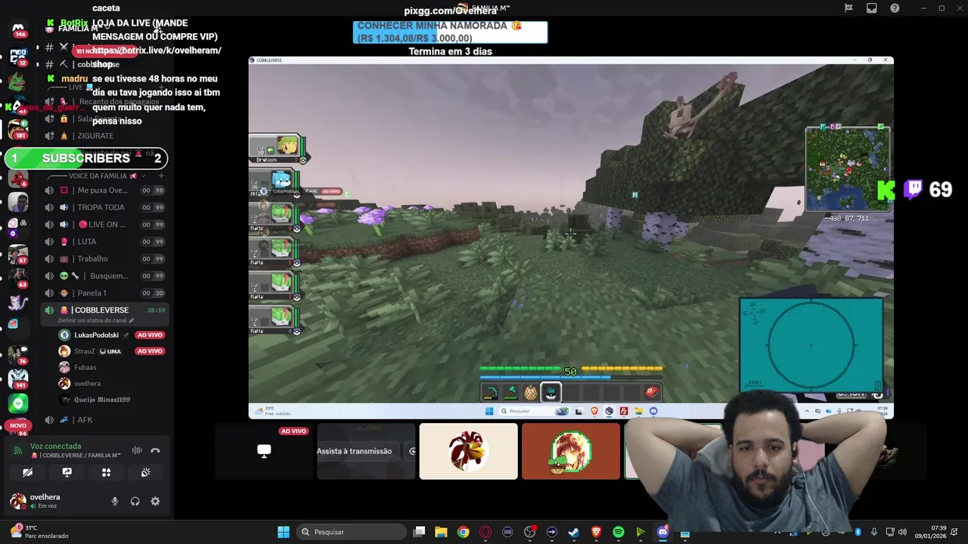Open Google Chrome from the taskbar
968x544 pixels.
pyautogui.click(x=463, y=532)
